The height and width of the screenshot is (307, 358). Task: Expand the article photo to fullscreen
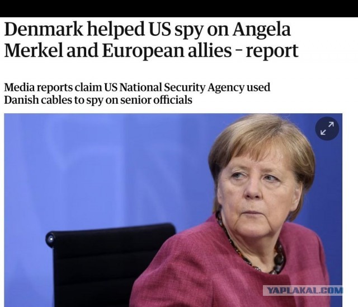tap(327, 128)
